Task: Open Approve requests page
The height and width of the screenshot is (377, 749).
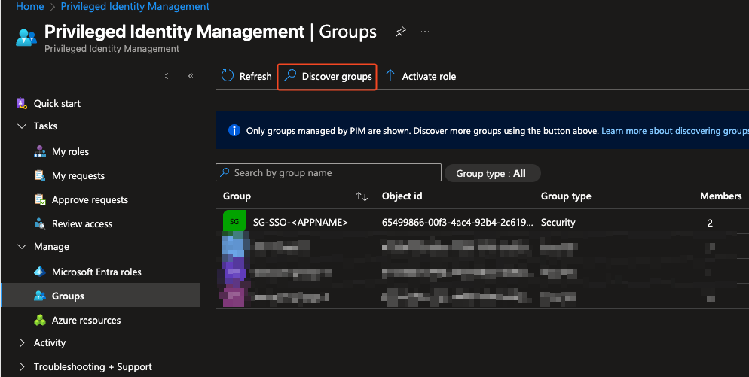Action: 90,199
